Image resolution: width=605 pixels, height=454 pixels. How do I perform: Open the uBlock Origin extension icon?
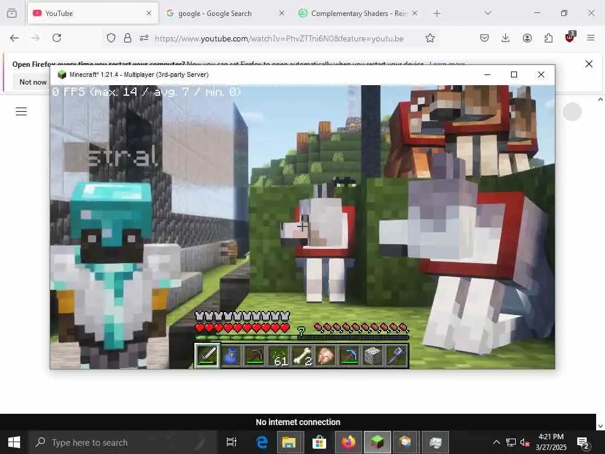coord(570,37)
